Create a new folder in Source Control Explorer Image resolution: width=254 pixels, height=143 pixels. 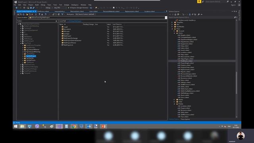tap(27, 14)
